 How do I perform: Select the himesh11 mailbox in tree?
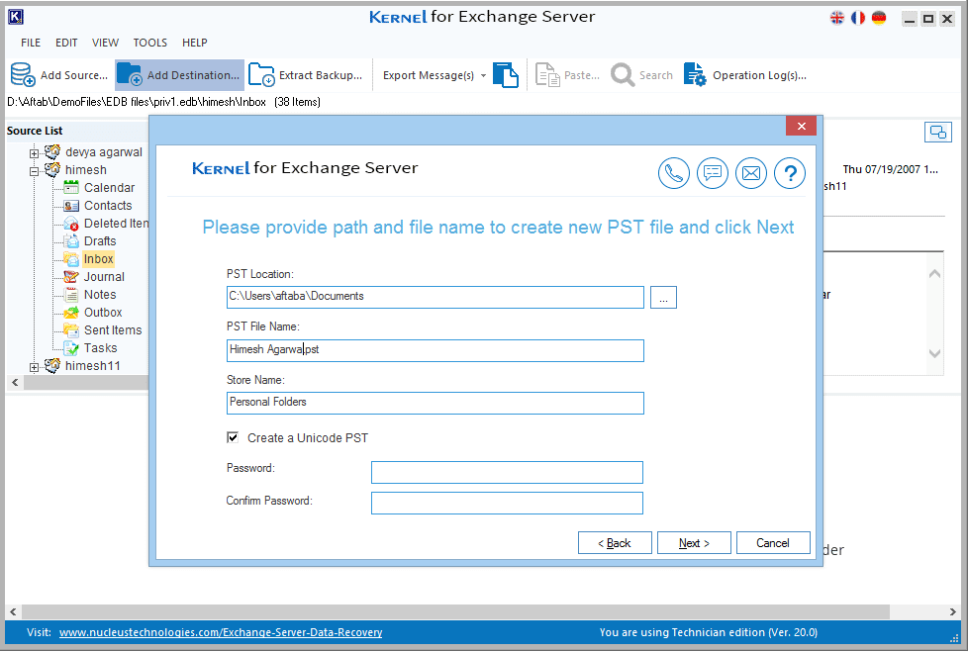93,366
